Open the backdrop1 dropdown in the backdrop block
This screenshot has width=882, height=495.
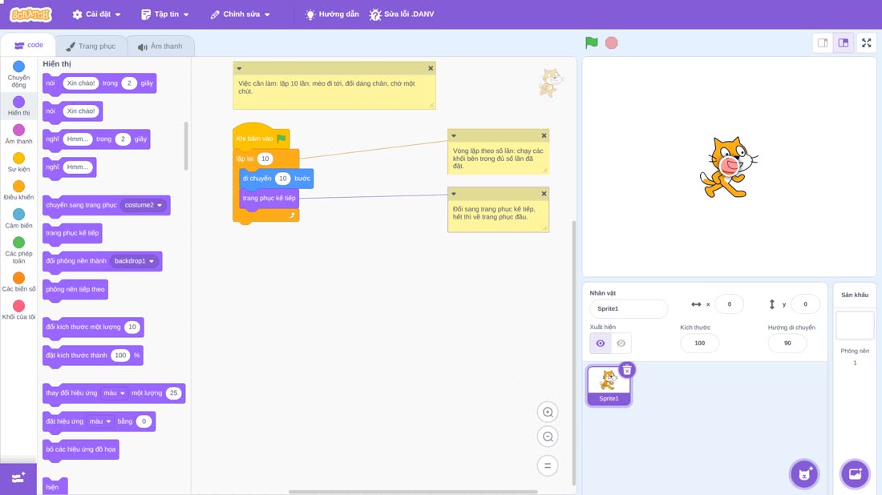pyautogui.click(x=134, y=261)
